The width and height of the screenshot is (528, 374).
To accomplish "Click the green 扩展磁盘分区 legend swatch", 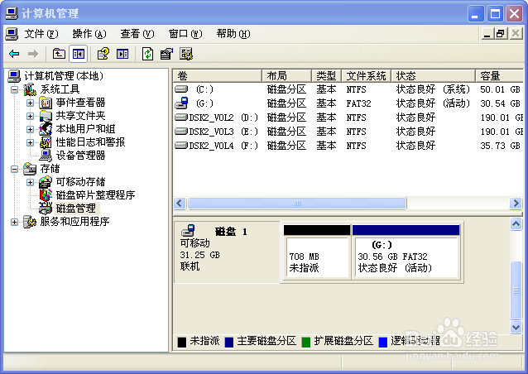I will pos(306,342).
